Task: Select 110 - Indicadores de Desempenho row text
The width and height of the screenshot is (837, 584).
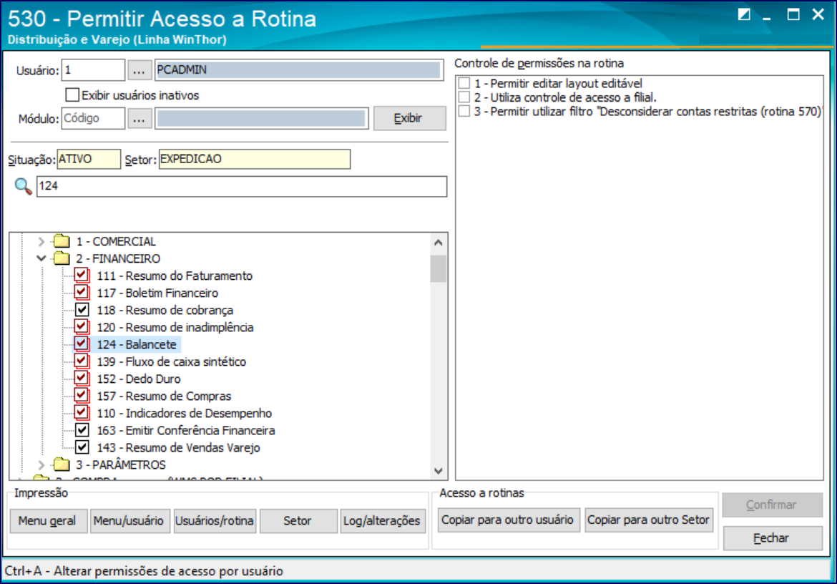Action: click(x=184, y=413)
